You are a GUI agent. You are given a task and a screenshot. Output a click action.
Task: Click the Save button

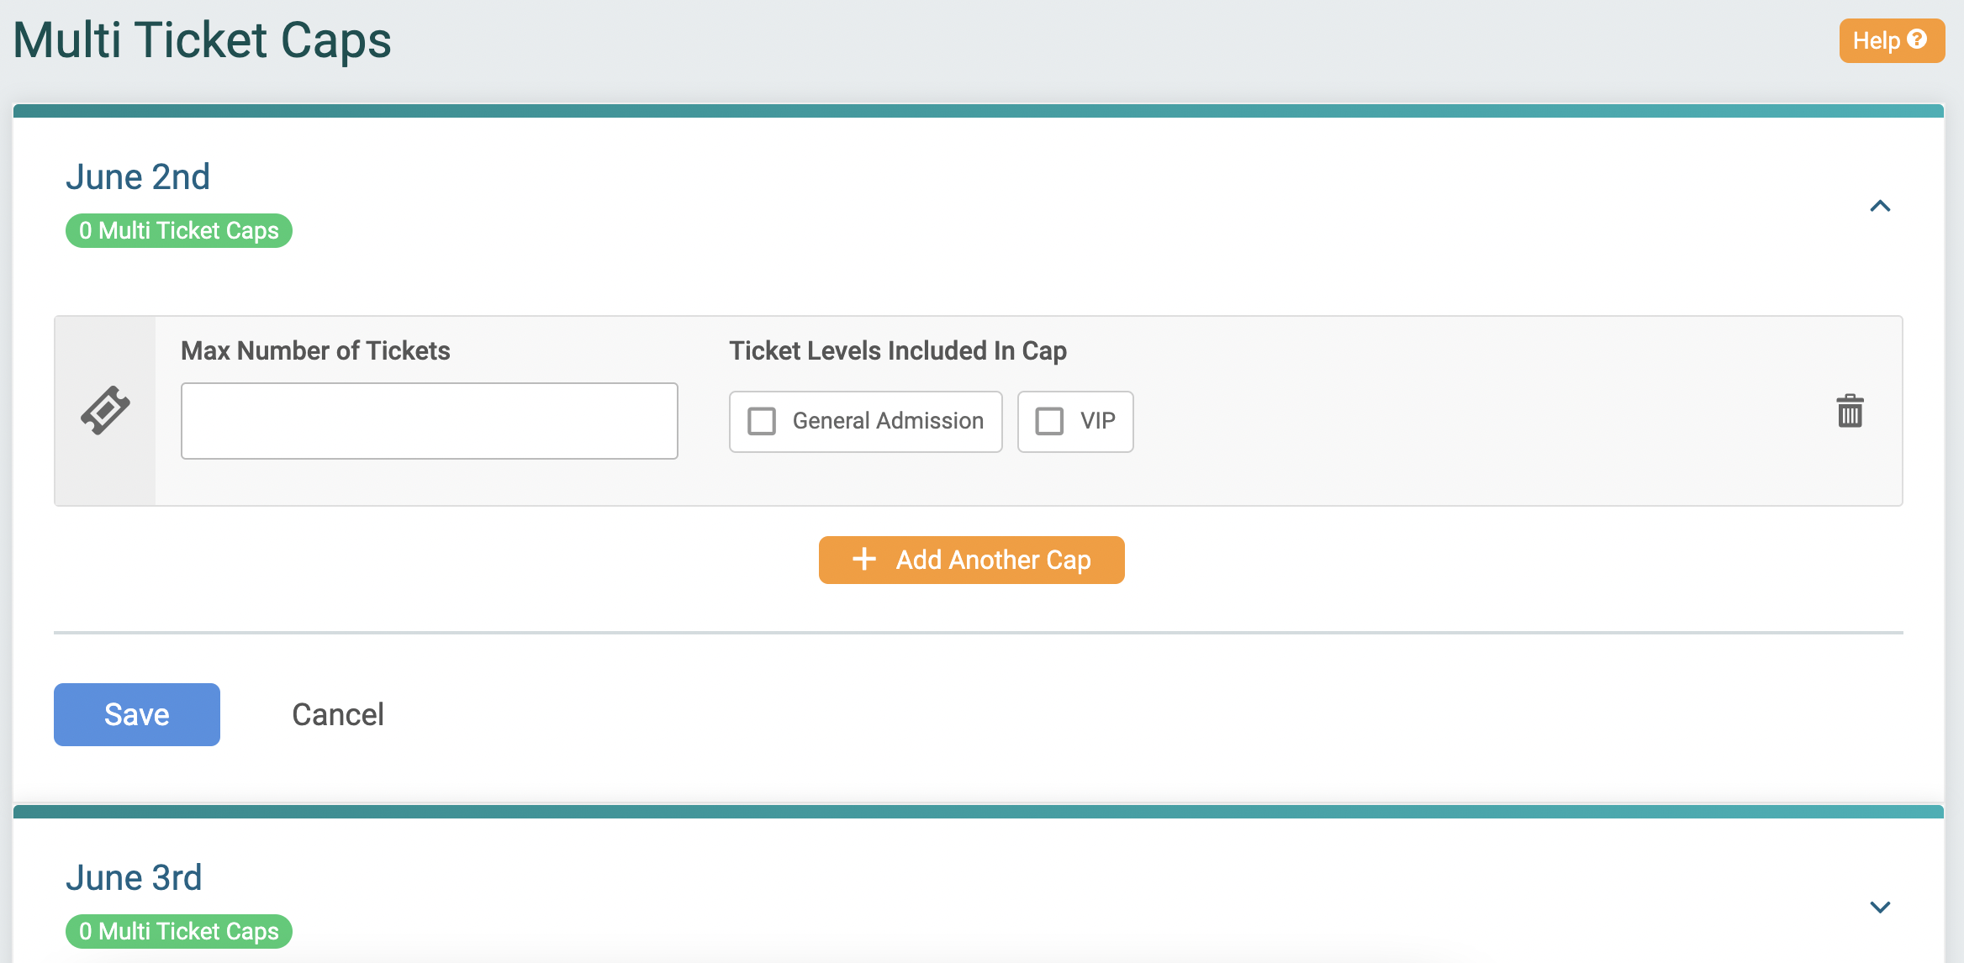tap(135, 713)
